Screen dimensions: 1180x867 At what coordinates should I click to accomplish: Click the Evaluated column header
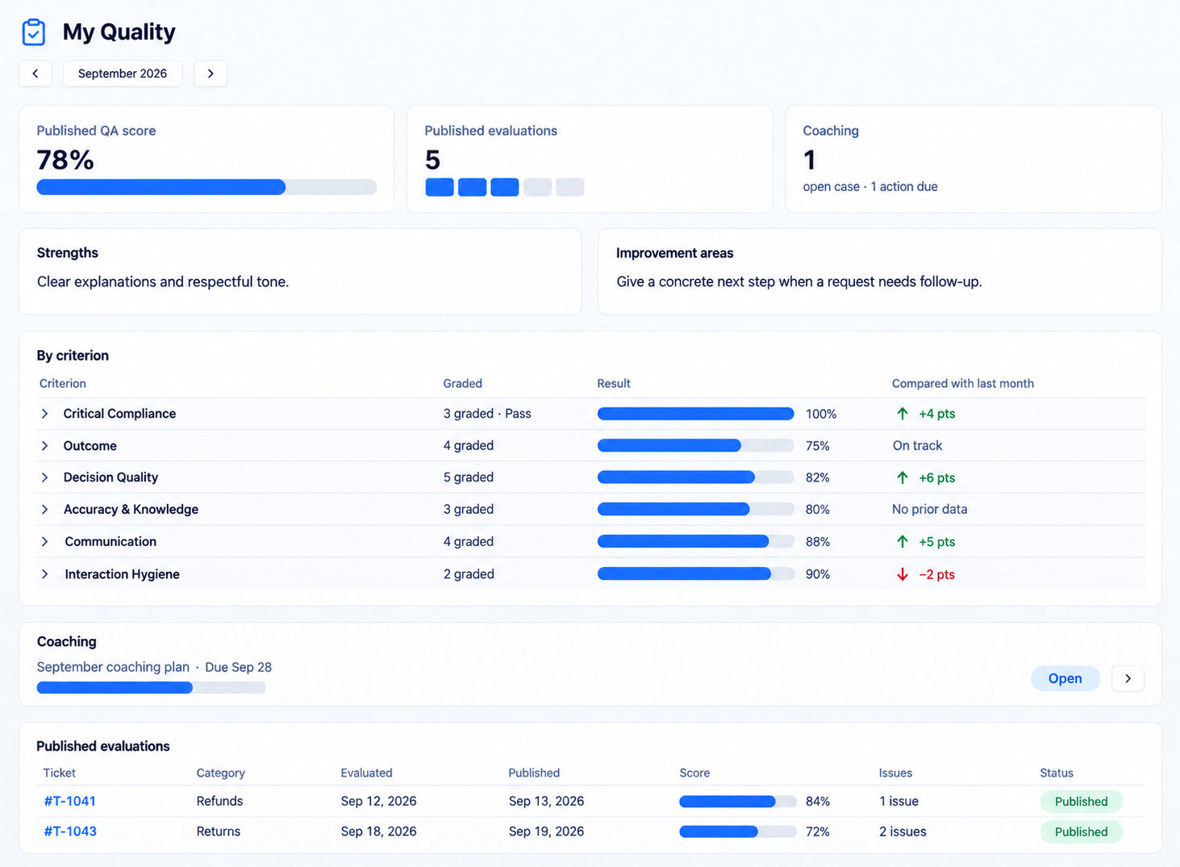click(366, 773)
